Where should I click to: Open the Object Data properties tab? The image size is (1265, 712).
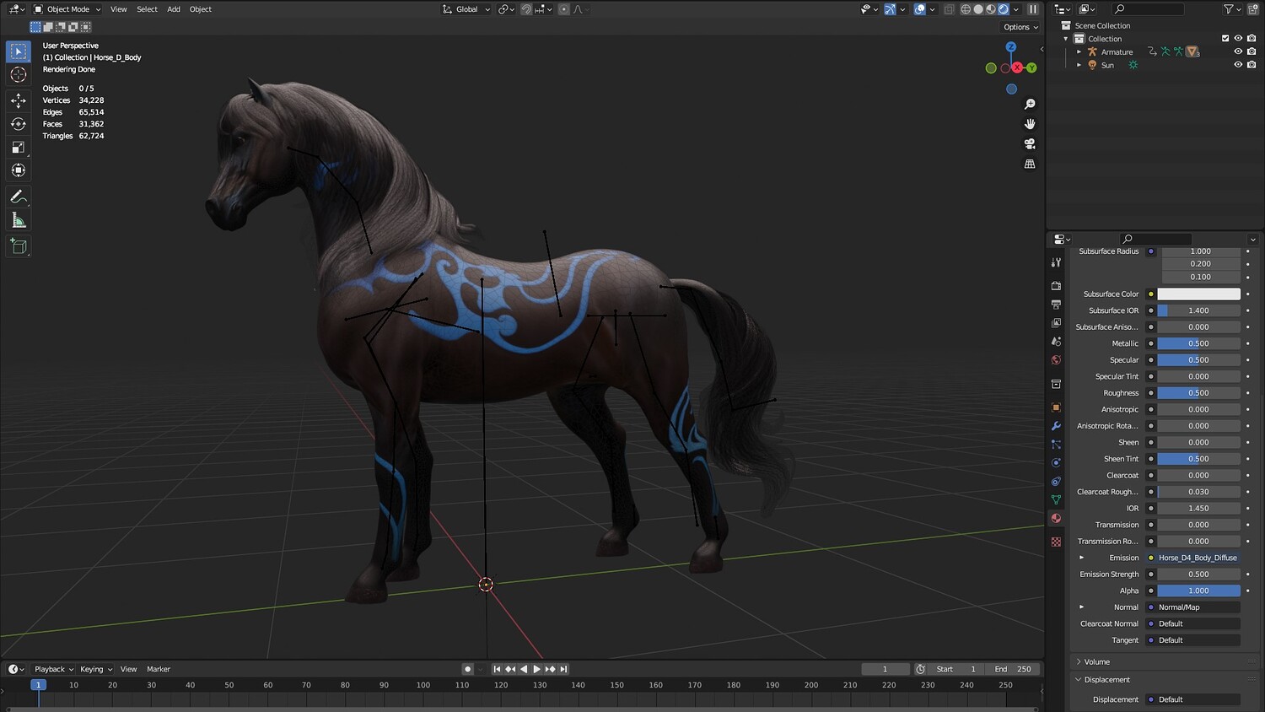(x=1056, y=500)
